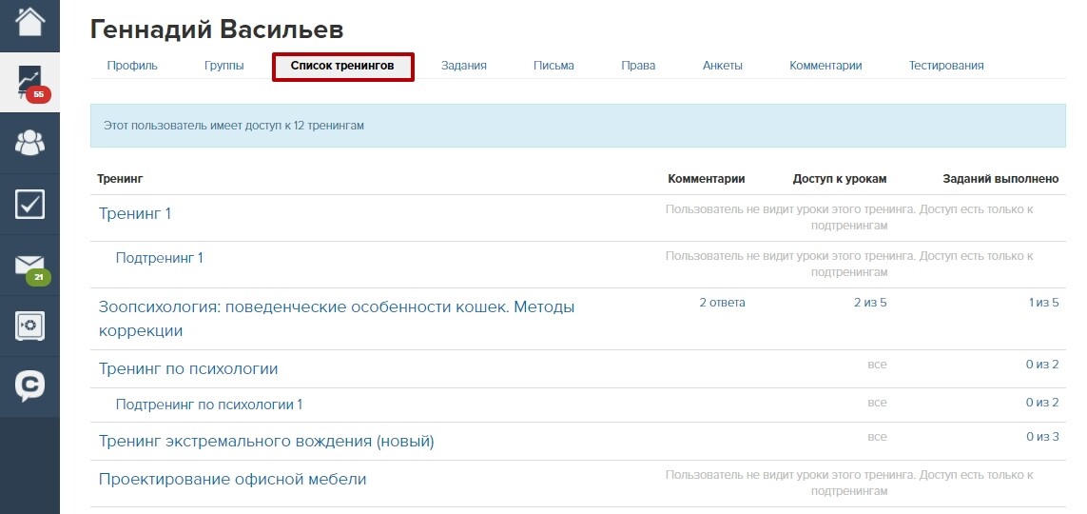Click the '1 из 5' tasks completed value
The image size is (1087, 514).
[1044, 303]
